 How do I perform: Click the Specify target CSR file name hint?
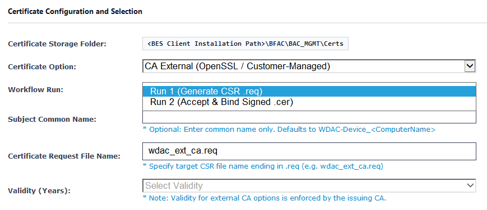click(263, 166)
